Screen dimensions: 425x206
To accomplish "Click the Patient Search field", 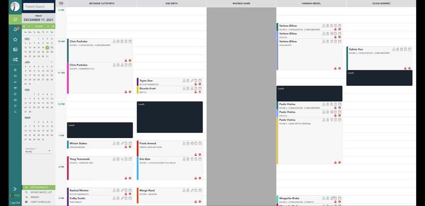I will pos(38,7).
